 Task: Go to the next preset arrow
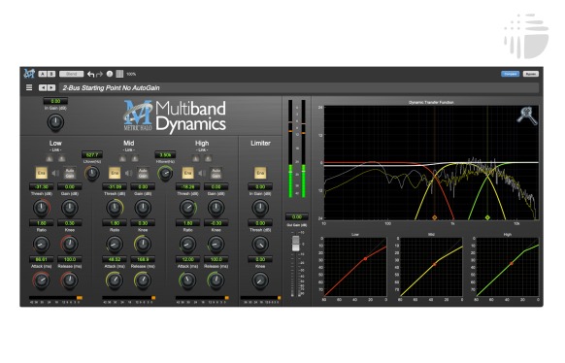[x=51, y=87]
